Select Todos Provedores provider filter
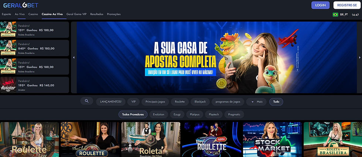Screen dimensions: 362x157 tap(133, 114)
